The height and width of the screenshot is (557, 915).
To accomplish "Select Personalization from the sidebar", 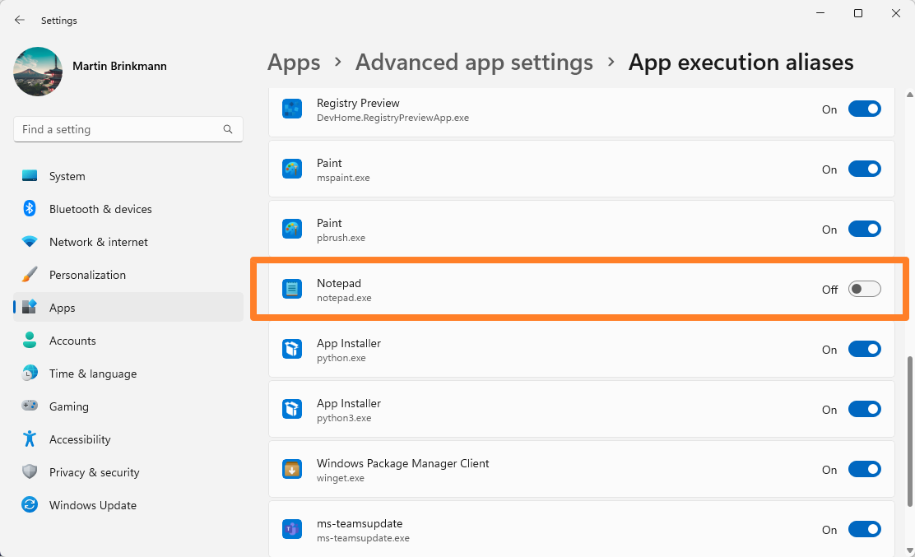I will coord(87,275).
